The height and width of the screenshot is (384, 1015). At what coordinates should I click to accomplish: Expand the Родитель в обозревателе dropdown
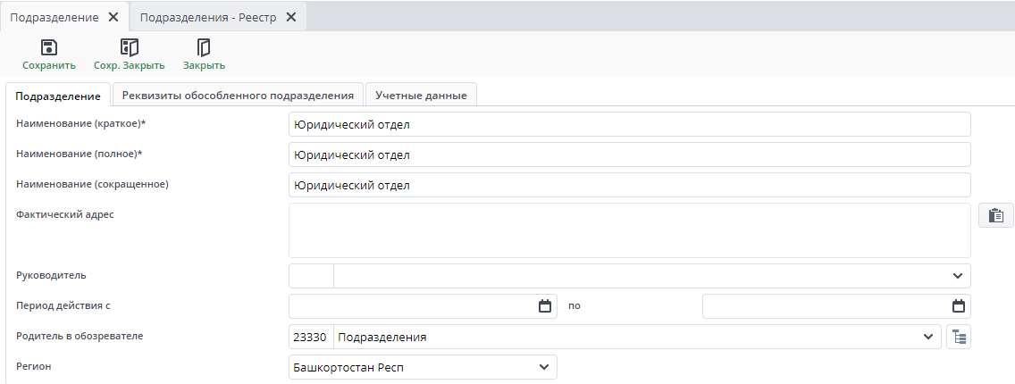click(927, 337)
